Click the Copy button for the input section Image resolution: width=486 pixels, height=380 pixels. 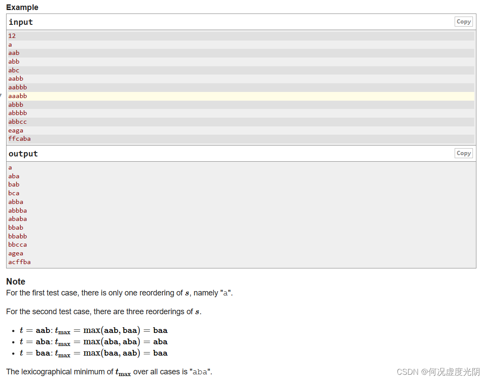pyautogui.click(x=463, y=21)
